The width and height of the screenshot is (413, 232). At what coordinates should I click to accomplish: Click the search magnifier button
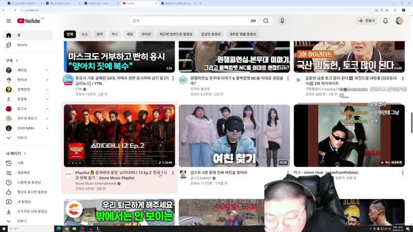[266, 21]
